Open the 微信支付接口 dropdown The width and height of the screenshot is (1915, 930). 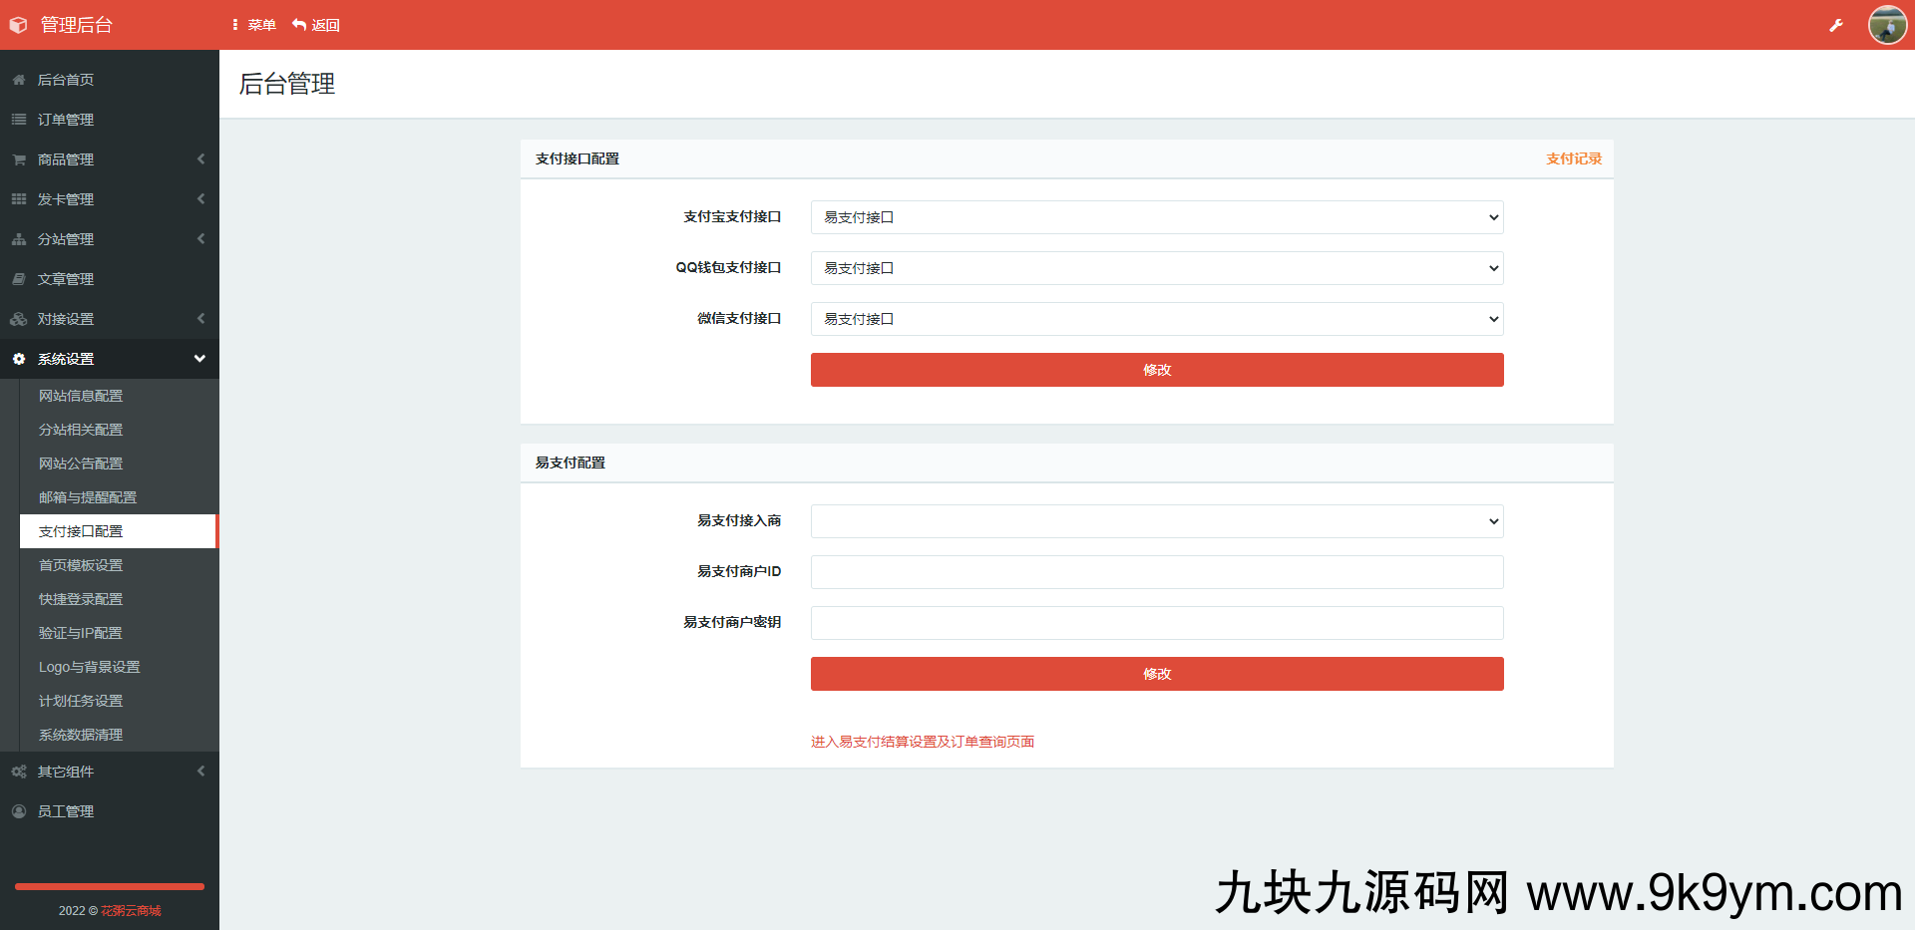pos(1156,319)
